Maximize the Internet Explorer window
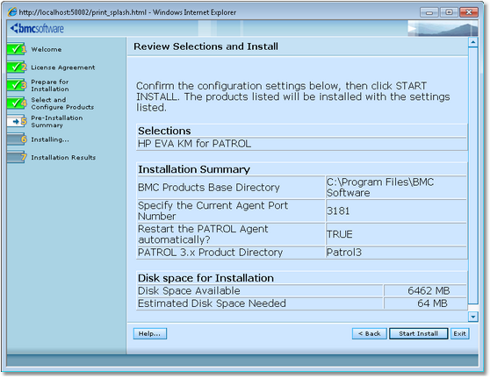 coord(449,12)
